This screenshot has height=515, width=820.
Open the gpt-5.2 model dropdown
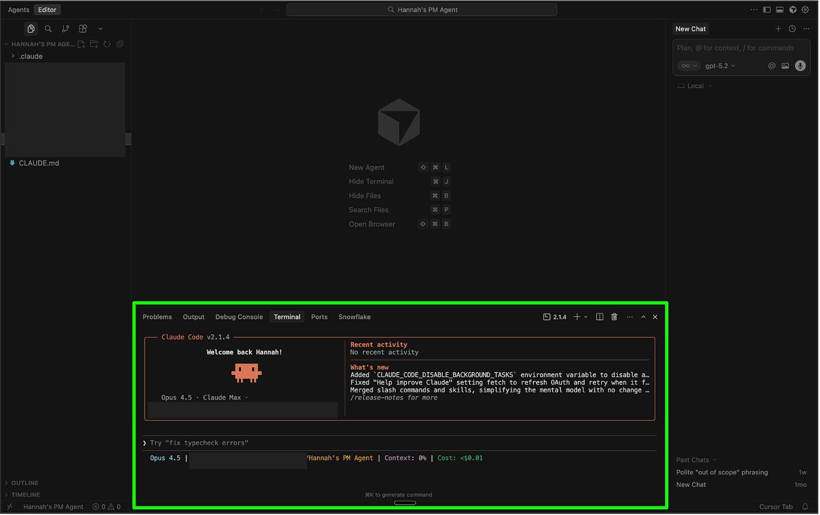(x=720, y=66)
